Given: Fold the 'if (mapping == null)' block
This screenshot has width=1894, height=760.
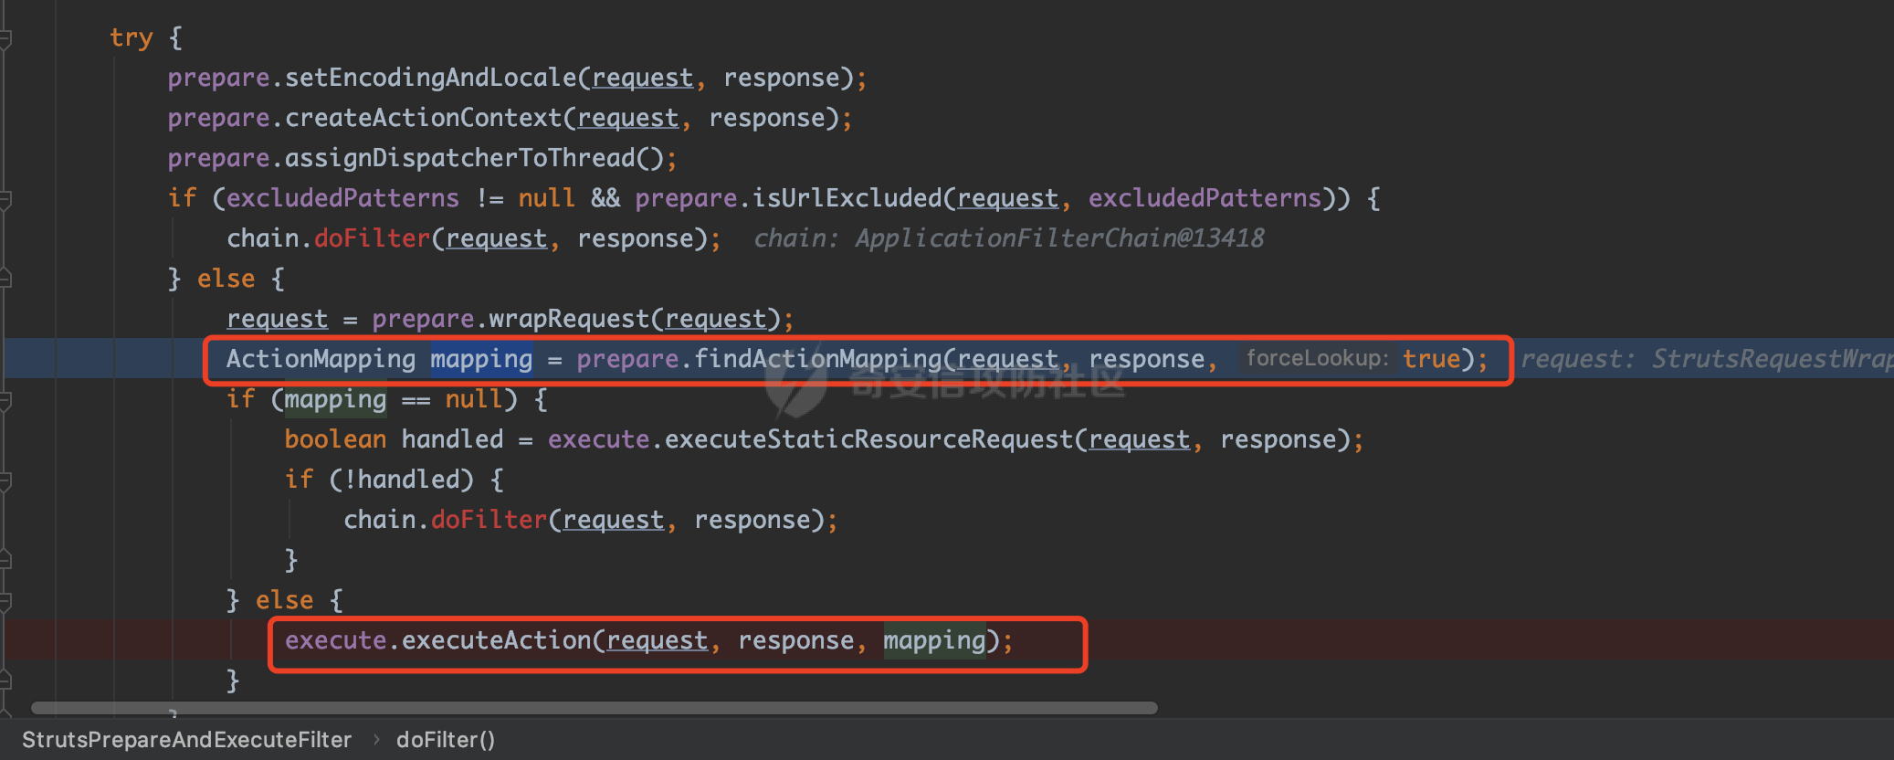Looking at the screenshot, I should [x=5, y=400].
